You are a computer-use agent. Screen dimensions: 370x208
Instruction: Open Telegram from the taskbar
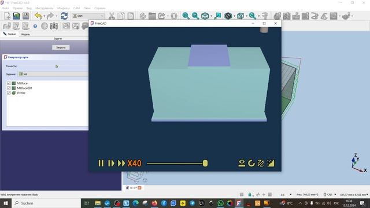[192, 203]
